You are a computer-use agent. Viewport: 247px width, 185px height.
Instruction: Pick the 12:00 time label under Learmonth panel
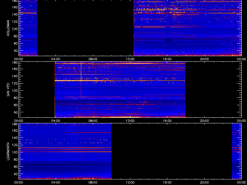tap(130, 183)
